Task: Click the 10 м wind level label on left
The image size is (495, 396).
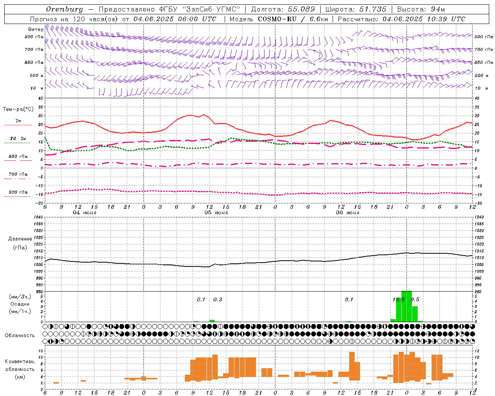Action: (x=37, y=89)
